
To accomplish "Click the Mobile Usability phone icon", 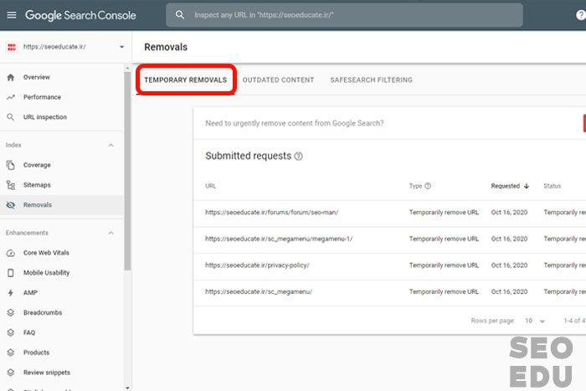I will (x=11, y=273).
